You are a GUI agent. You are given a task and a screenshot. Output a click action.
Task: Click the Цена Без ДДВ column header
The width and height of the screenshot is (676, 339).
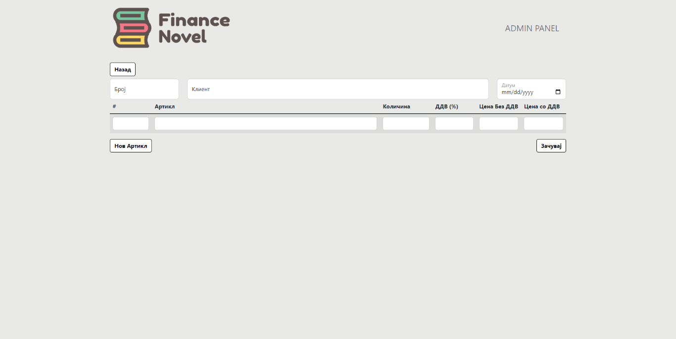click(498, 106)
